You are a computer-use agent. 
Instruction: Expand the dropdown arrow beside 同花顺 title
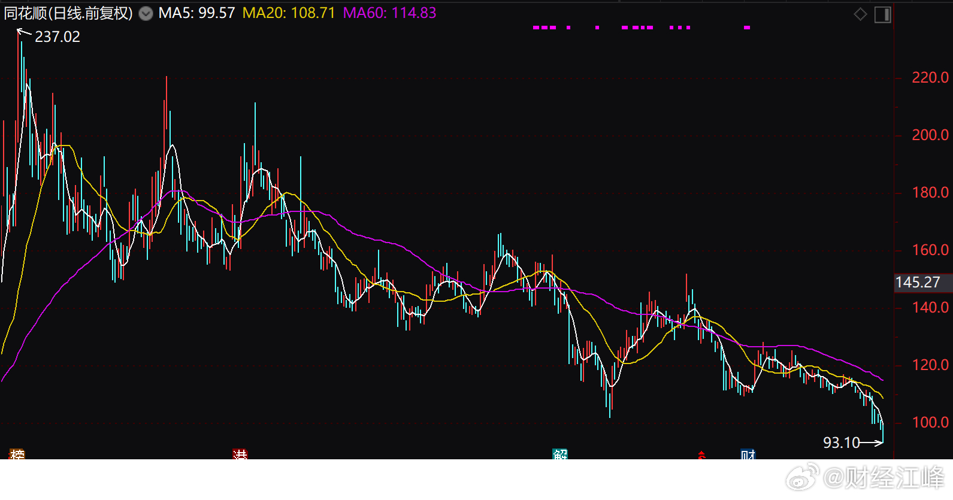[146, 14]
